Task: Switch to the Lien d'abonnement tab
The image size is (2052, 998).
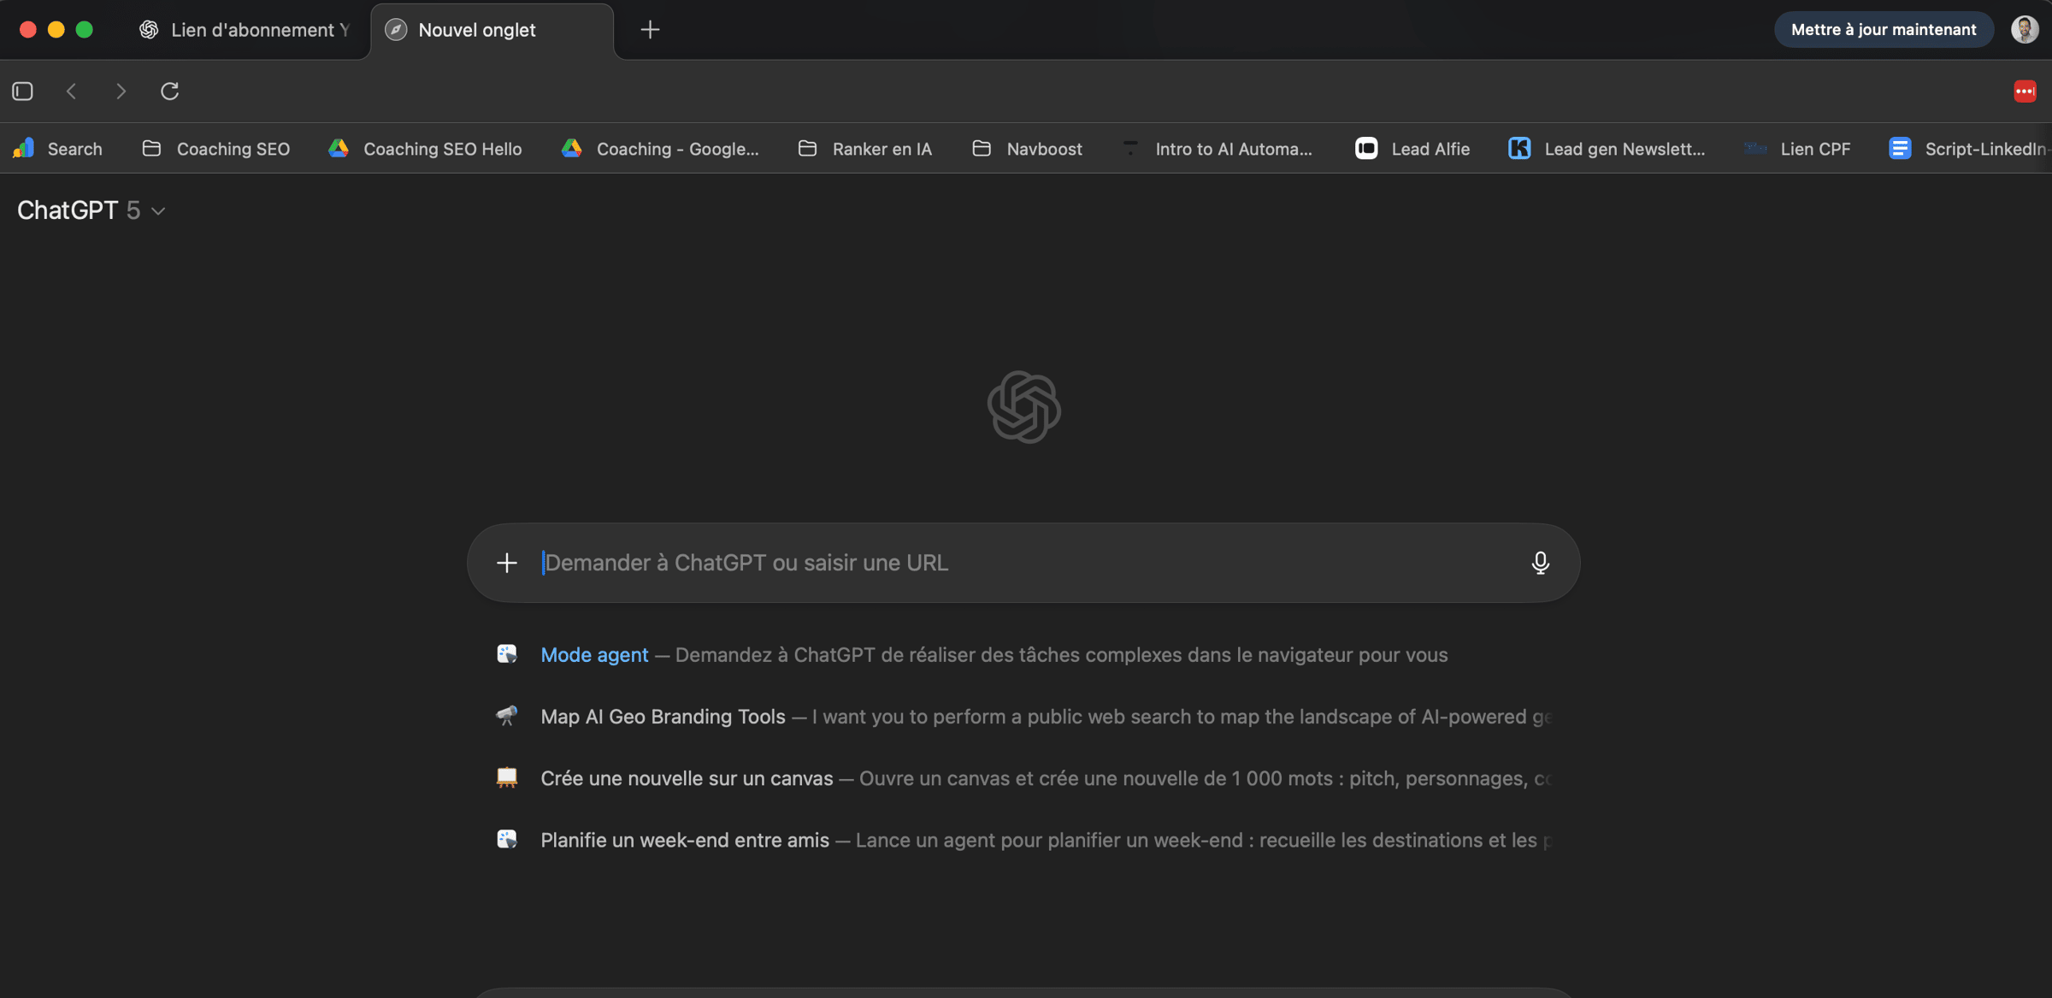Action: point(246,30)
